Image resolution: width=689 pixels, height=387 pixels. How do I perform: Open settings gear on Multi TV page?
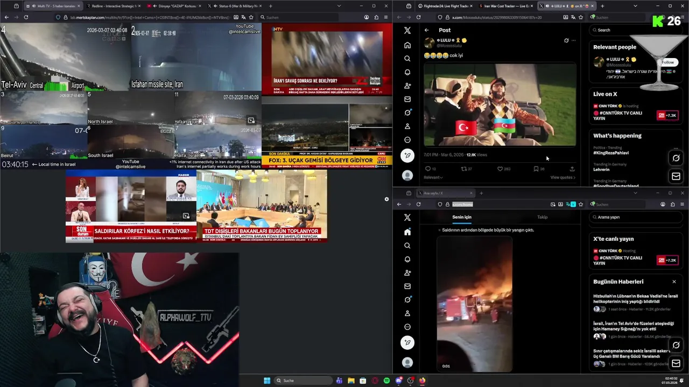tap(386, 199)
